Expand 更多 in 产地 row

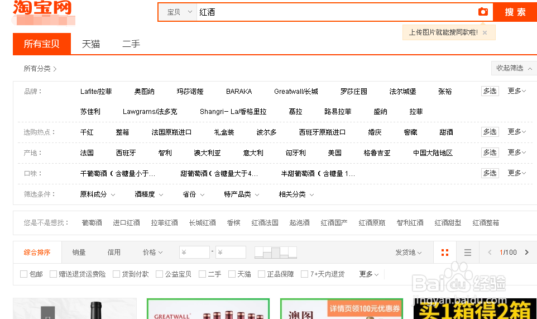pyautogui.click(x=516, y=152)
